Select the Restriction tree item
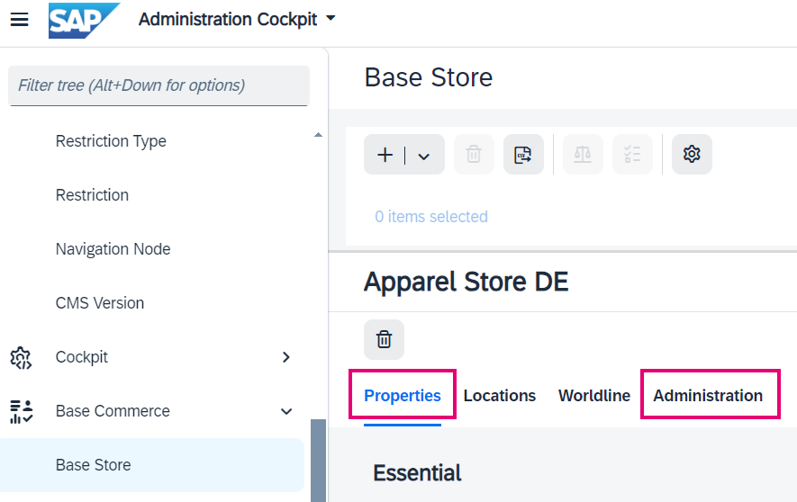The height and width of the screenshot is (502, 797). 92,195
